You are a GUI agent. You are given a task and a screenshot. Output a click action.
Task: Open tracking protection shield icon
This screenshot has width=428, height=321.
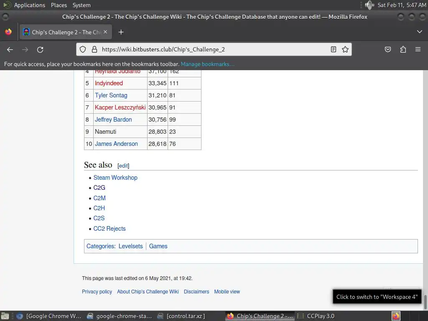click(x=83, y=49)
